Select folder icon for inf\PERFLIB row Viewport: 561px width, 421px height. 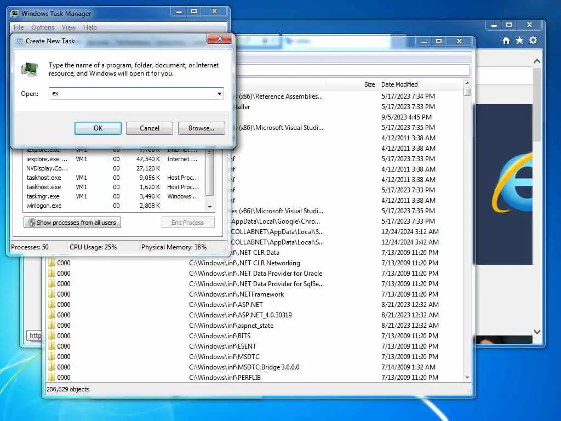point(51,377)
